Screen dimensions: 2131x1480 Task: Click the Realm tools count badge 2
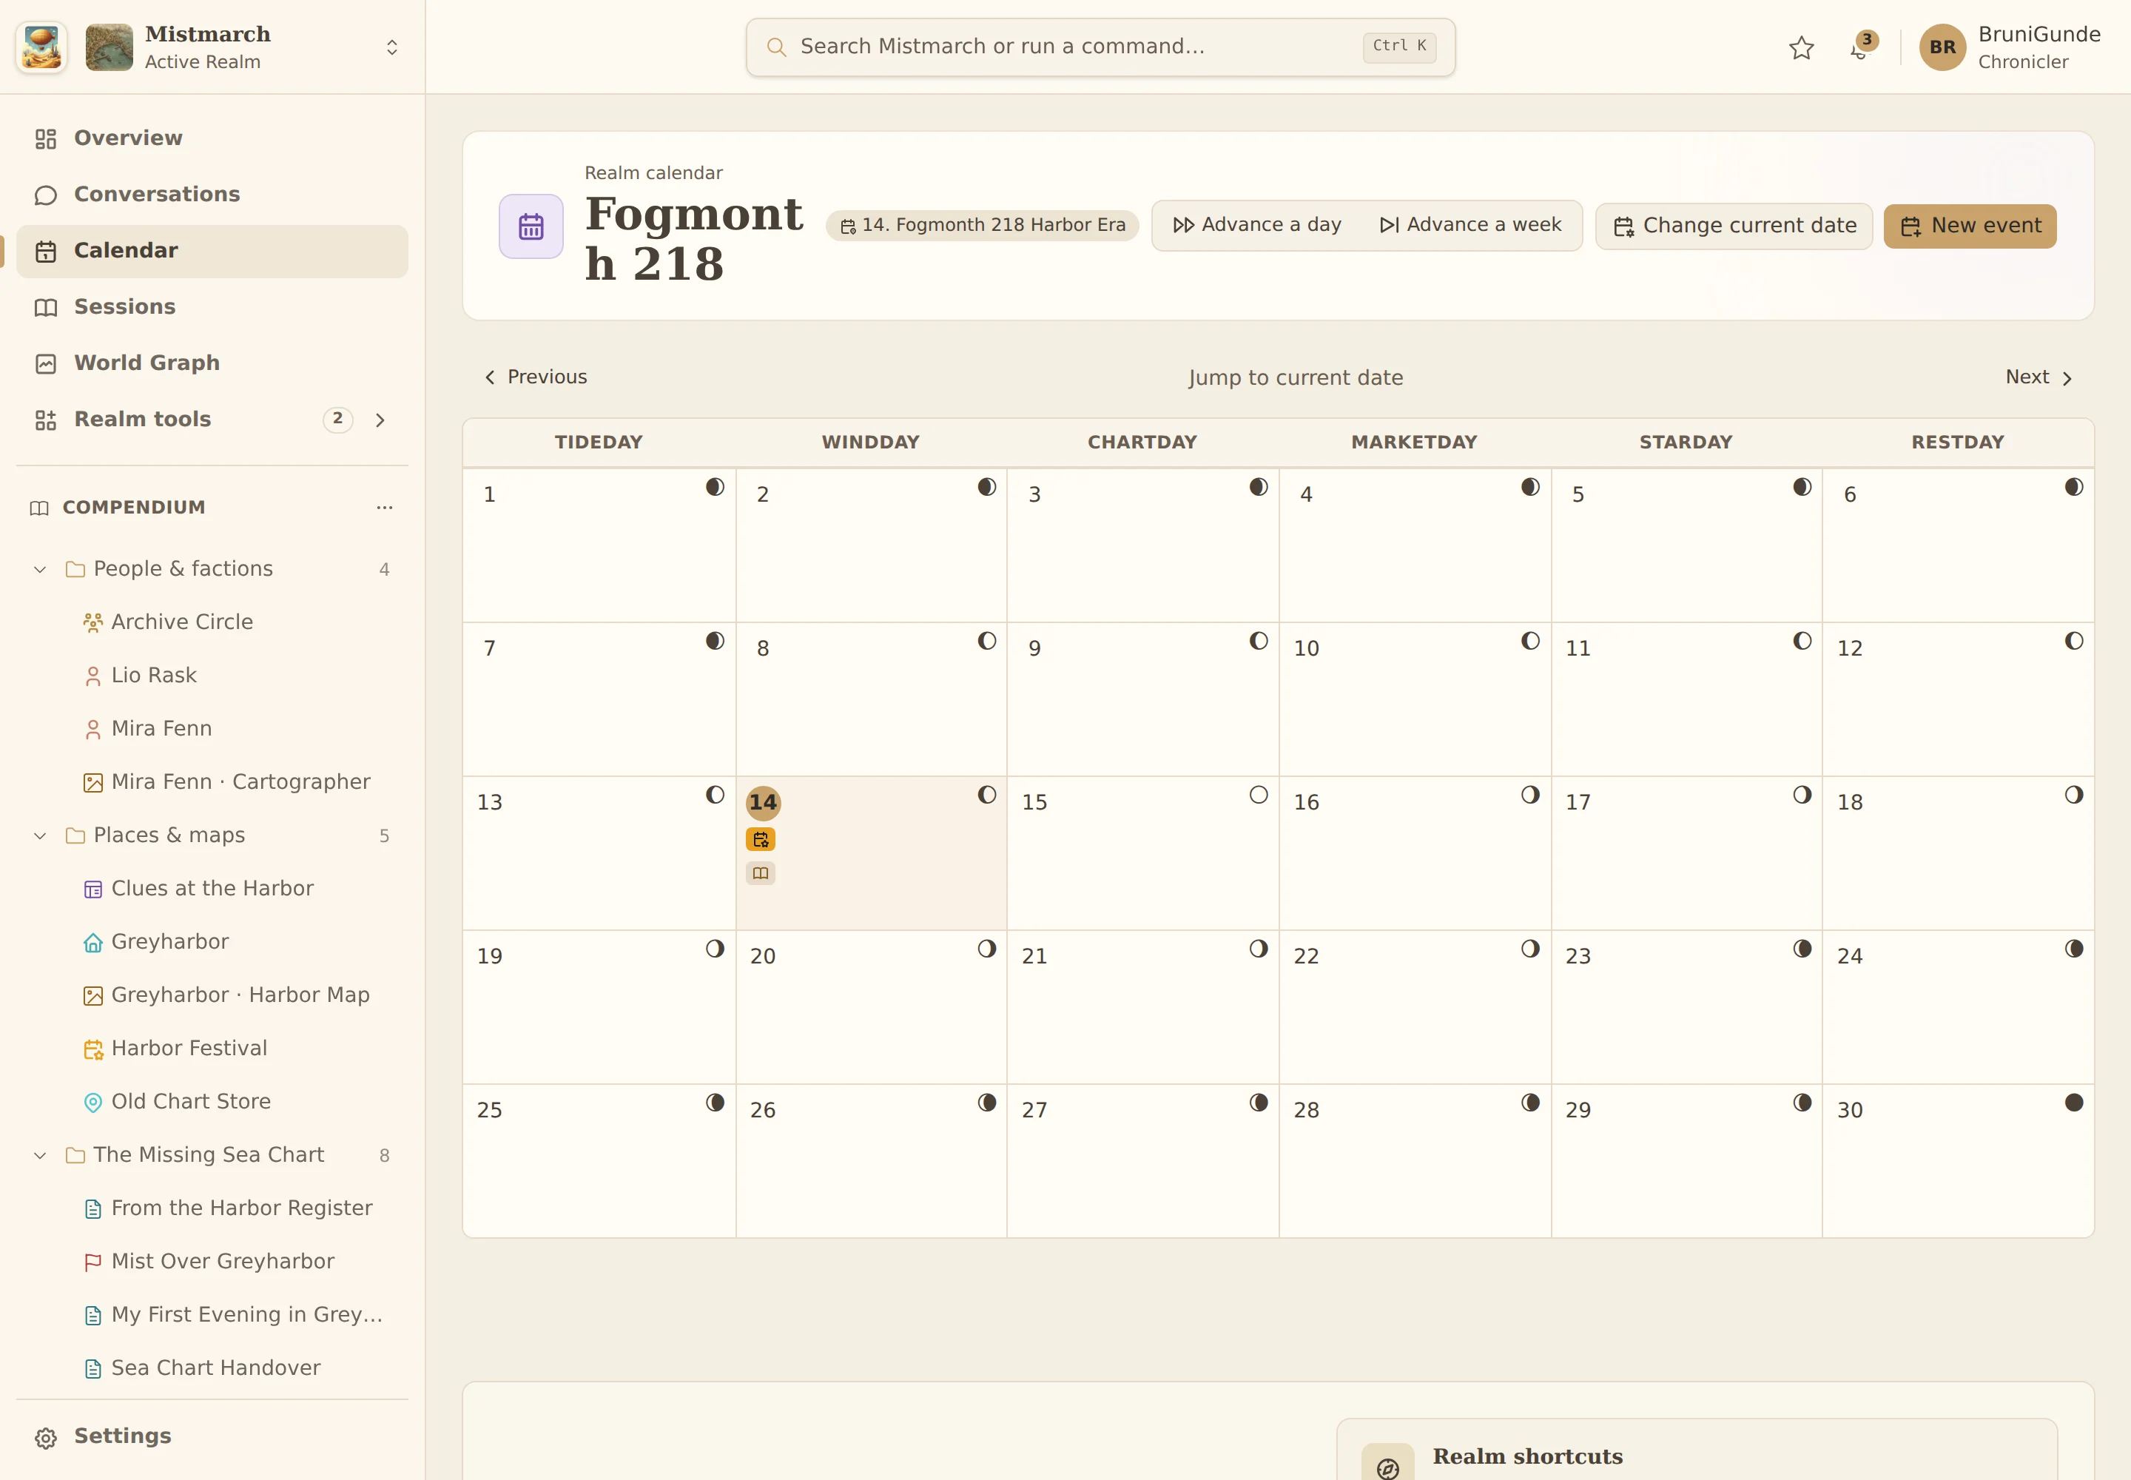click(337, 419)
